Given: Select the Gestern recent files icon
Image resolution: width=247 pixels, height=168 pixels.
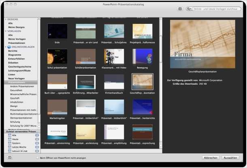Looking at the screenshot, I should [x=10, y=143].
